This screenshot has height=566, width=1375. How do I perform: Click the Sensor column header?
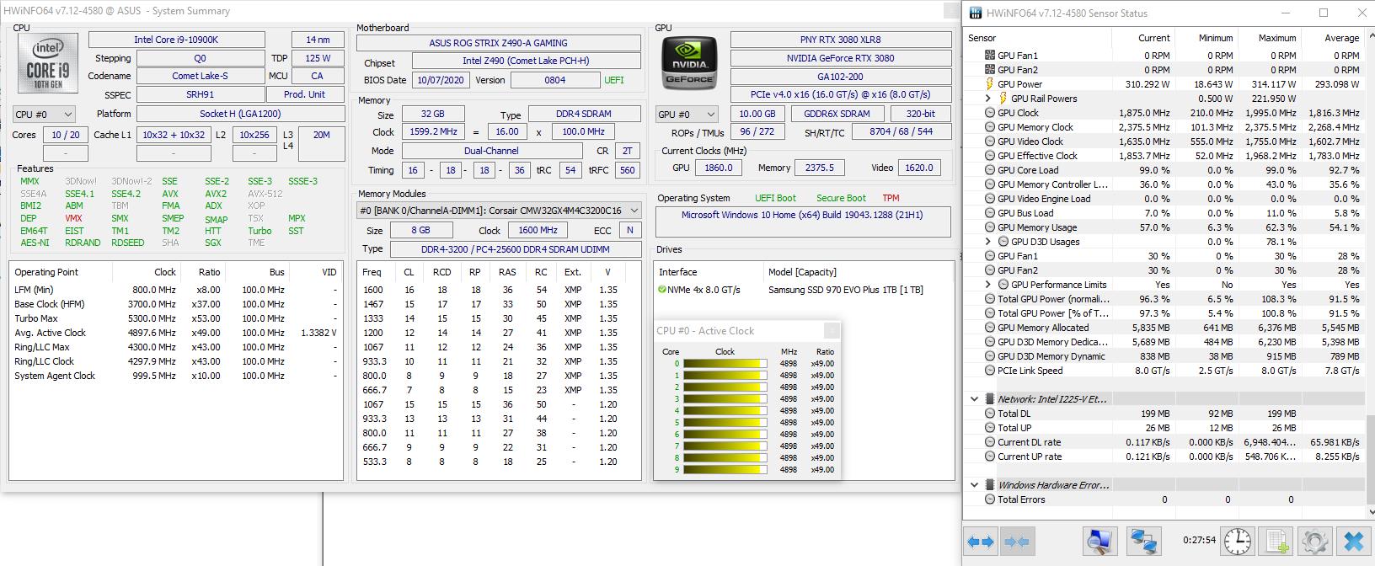coord(1038,38)
